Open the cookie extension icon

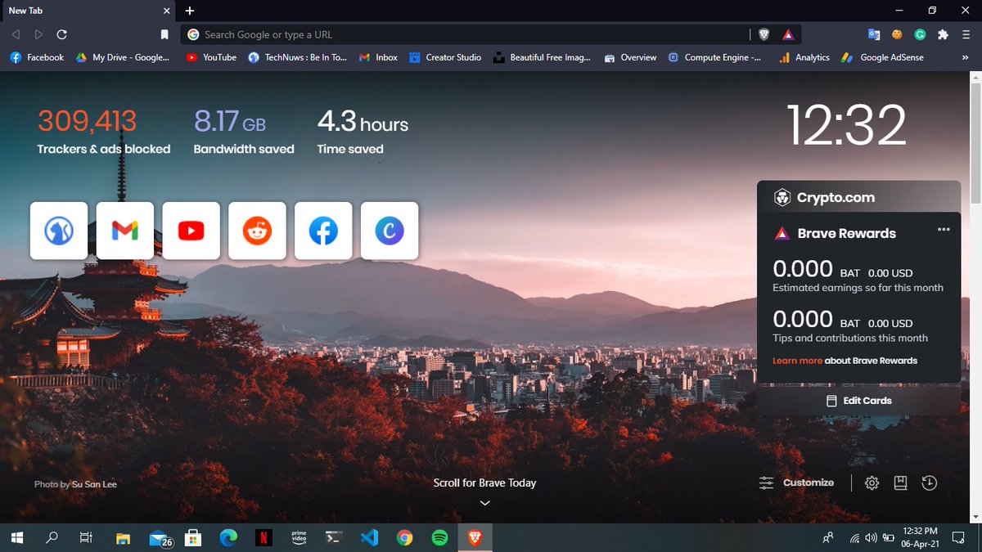[897, 34]
